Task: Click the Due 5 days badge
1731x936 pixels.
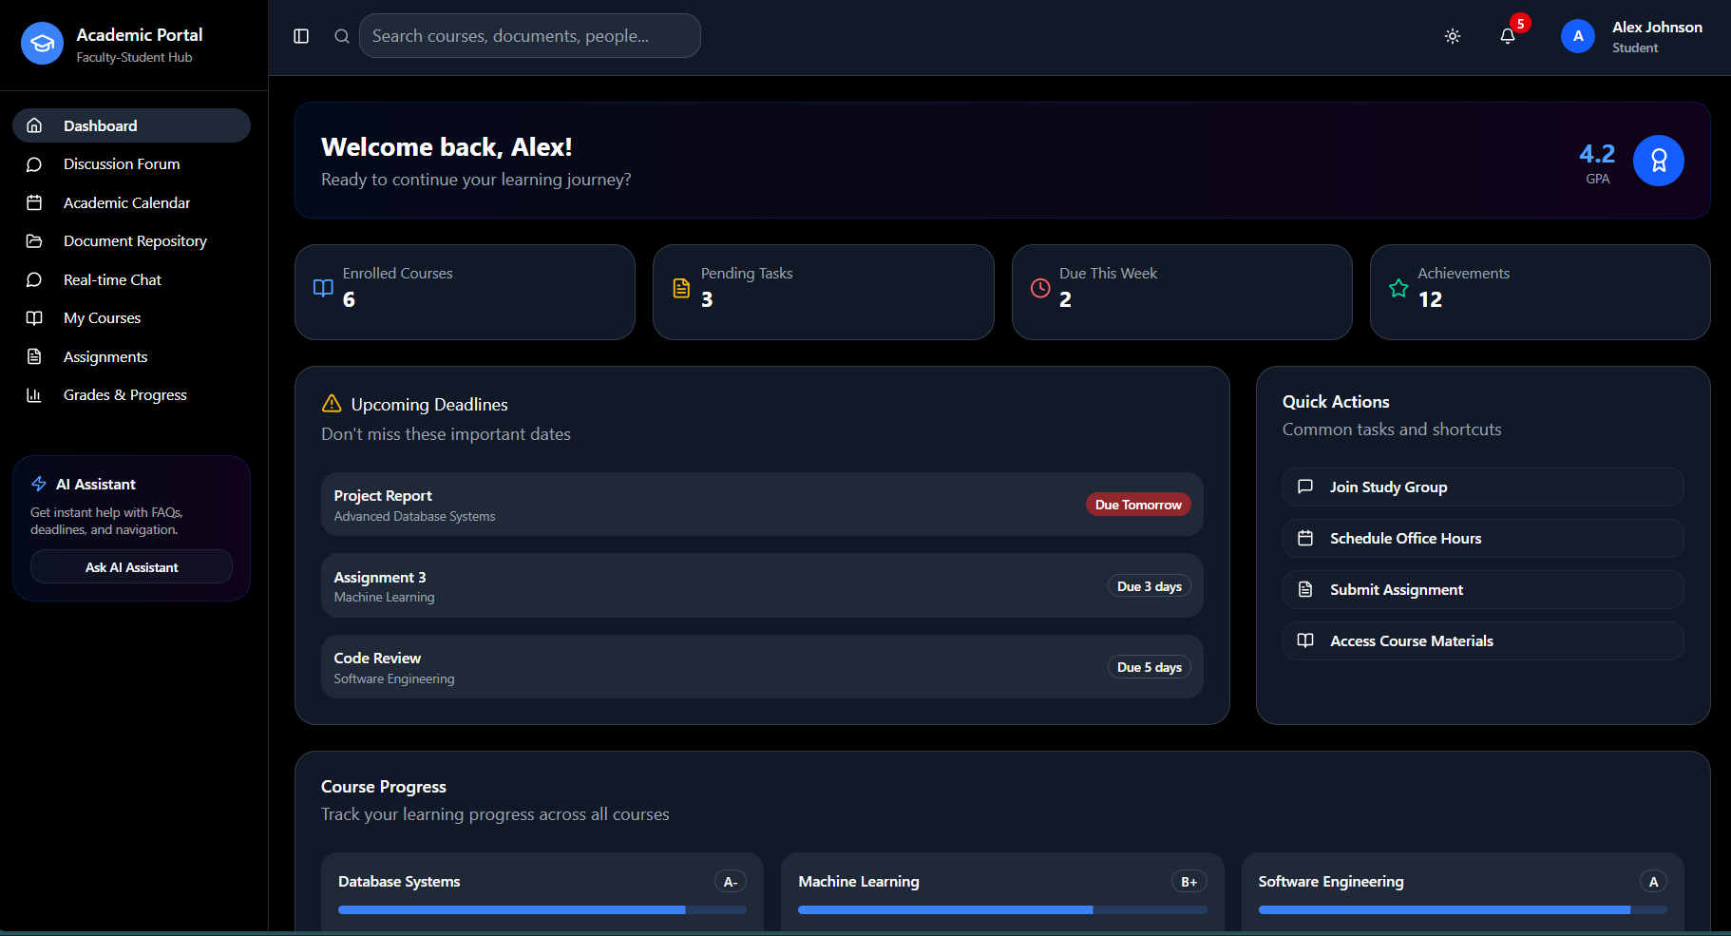Action: 1150,667
